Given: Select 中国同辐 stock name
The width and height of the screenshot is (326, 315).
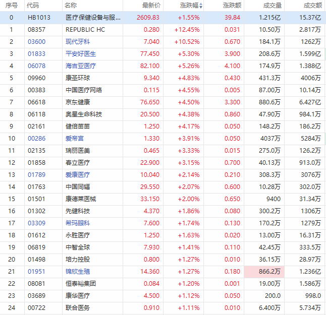Looking at the screenshot, I should tap(78, 187).
